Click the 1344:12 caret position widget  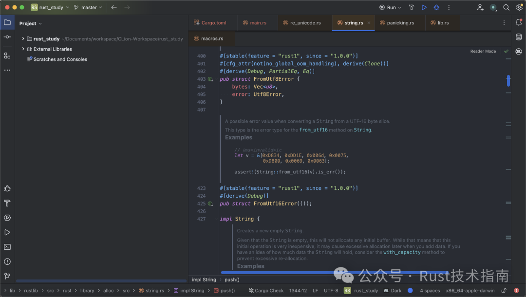coord(298,291)
